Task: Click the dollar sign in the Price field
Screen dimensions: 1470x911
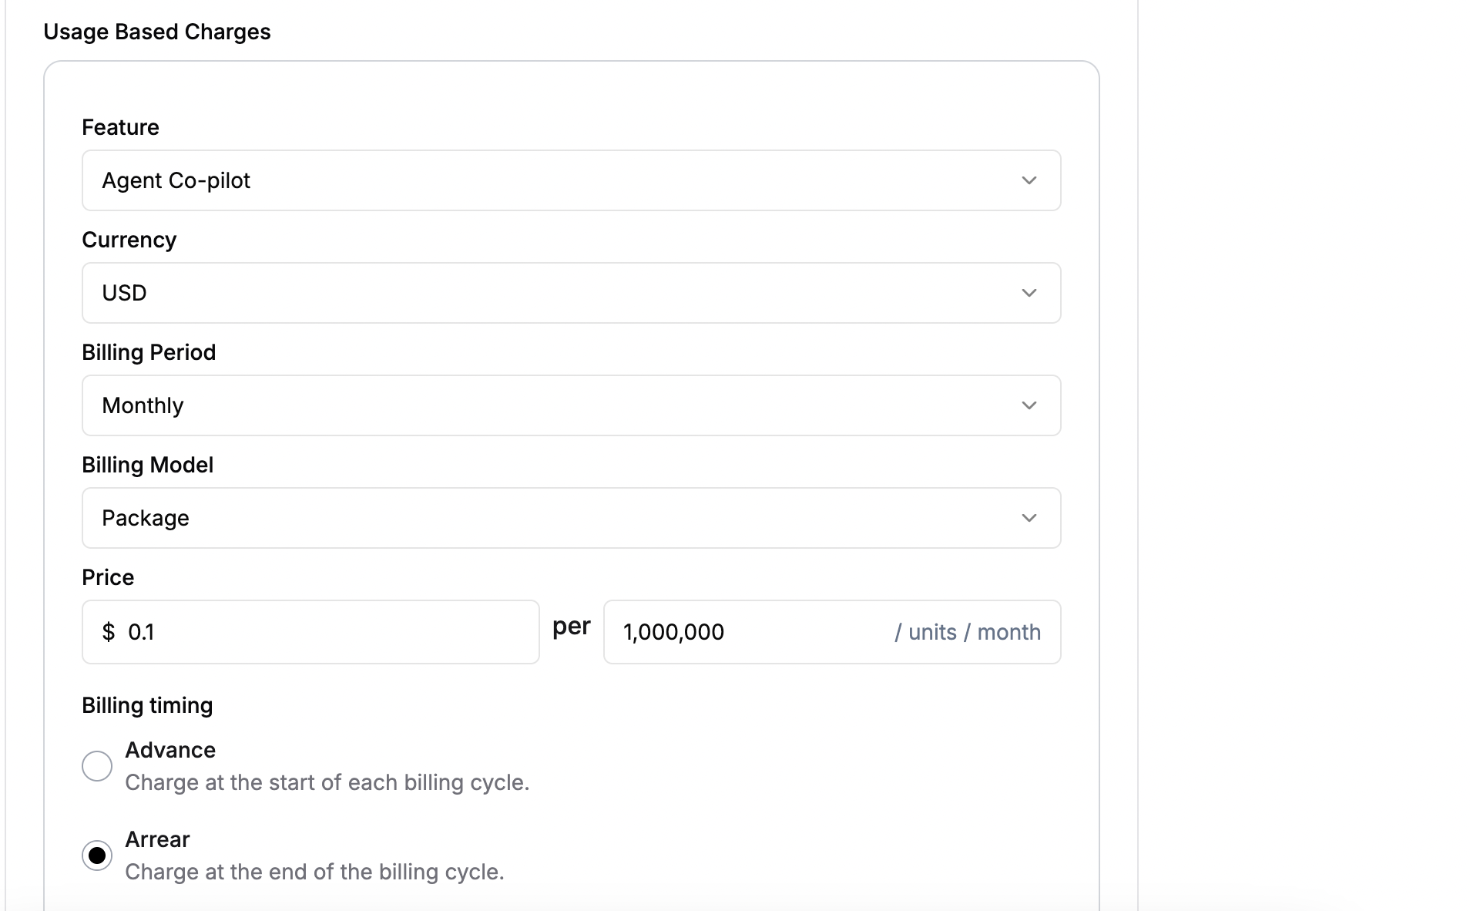Action: click(x=109, y=632)
